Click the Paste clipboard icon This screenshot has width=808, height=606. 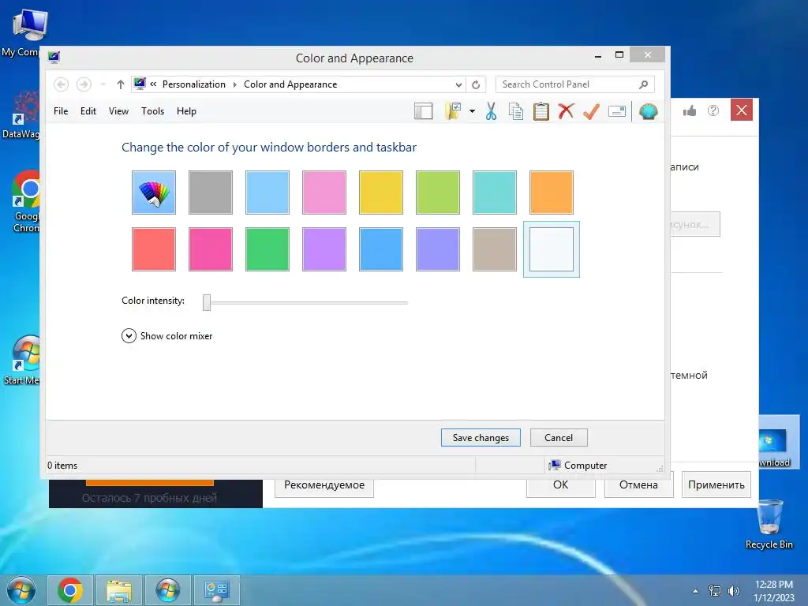point(541,111)
